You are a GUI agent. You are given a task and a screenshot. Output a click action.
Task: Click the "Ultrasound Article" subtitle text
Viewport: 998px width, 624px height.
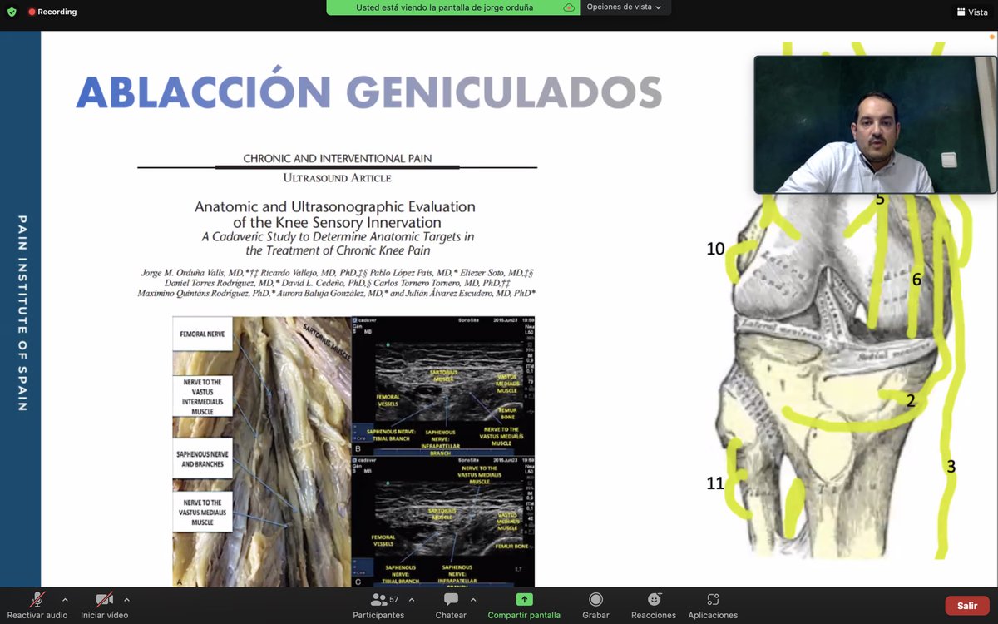[x=337, y=177]
